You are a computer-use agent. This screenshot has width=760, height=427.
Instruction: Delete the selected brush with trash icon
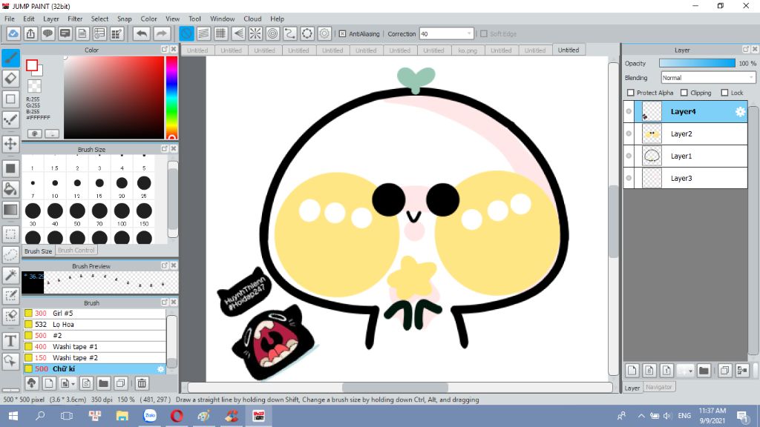tap(142, 383)
